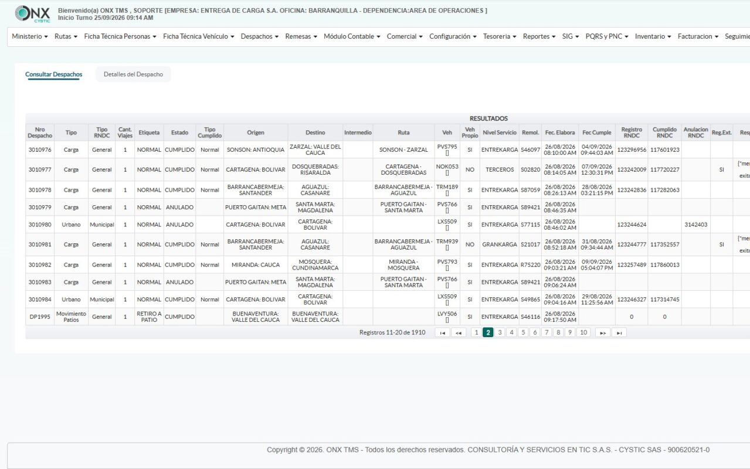Go to results page 10
750x469 pixels.
(583, 332)
